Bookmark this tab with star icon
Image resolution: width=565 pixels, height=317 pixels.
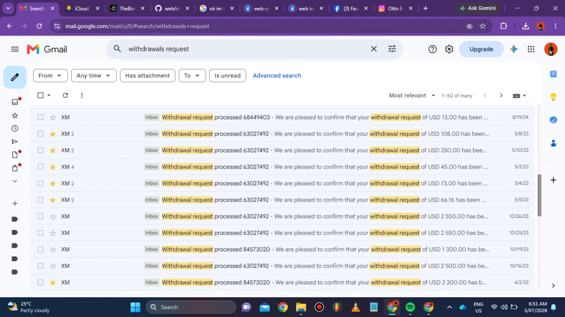pos(482,26)
